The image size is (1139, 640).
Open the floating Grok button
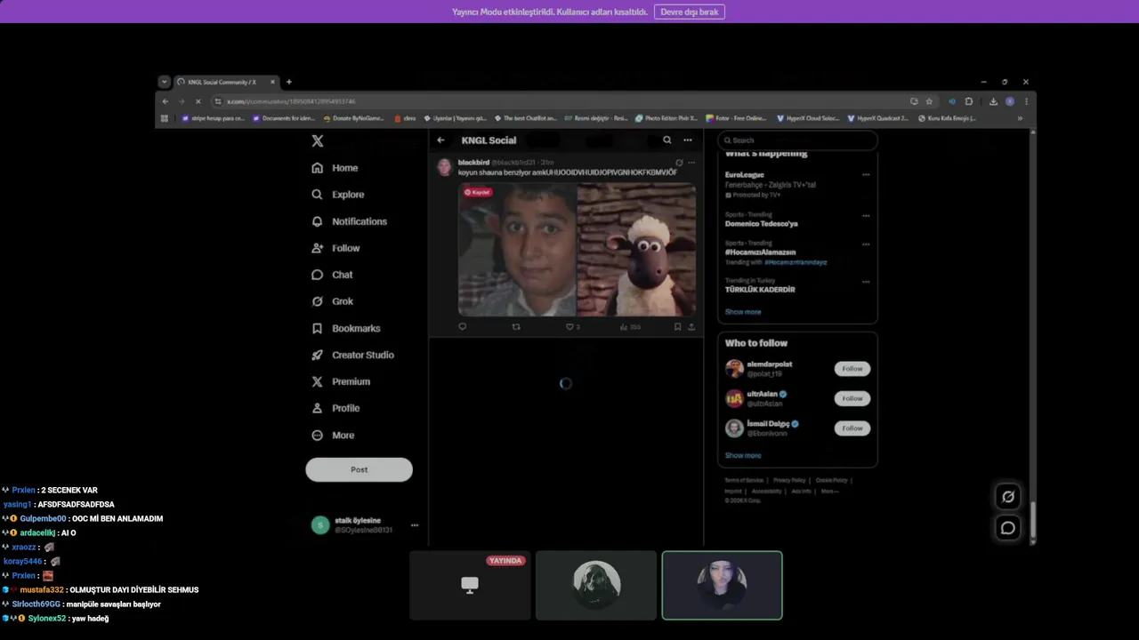[1008, 497]
